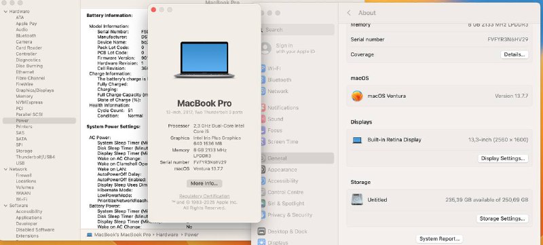Select Ethernet in hardware list
The width and height of the screenshot is (543, 245).
(25, 72)
